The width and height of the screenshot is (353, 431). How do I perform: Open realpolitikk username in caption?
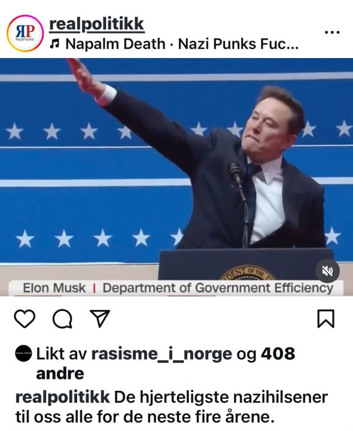point(63,397)
